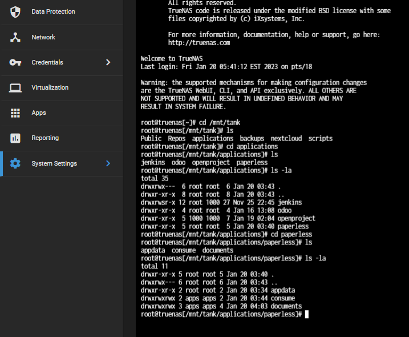Viewport: 409px width, 337px height.
Task: Click the Virtualization laptop icon
Action: [15, 88]
